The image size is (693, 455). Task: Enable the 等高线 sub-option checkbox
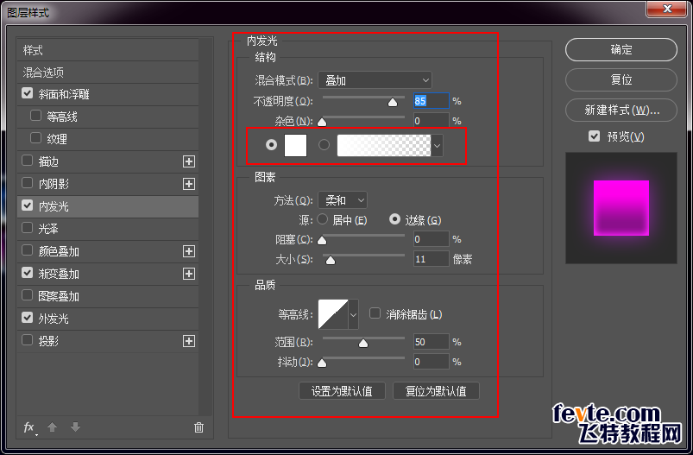[x=35, y=116]
